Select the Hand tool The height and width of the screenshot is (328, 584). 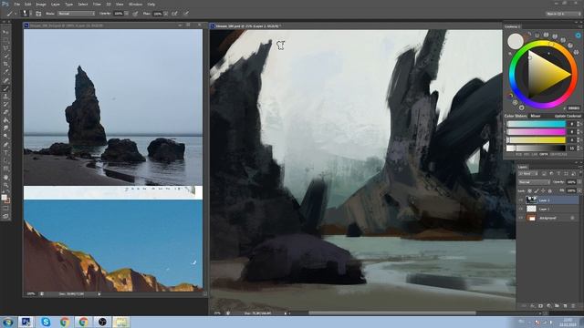5,177
